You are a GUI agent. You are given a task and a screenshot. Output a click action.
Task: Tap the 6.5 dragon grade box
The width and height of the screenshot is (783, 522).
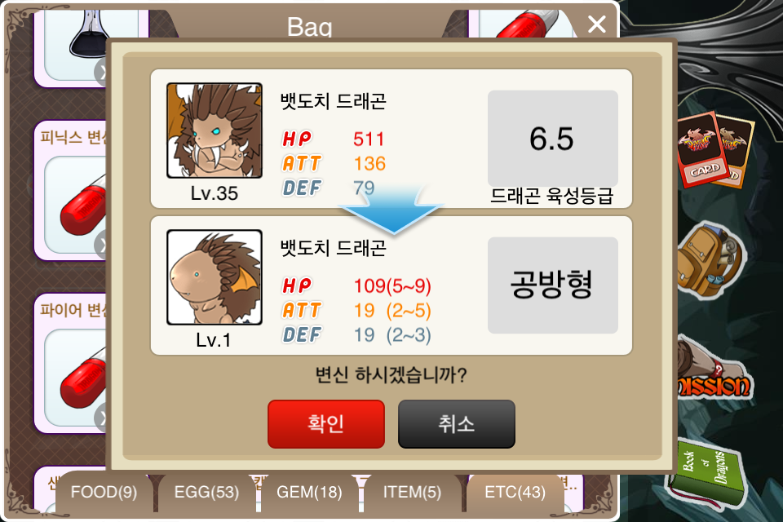click(552, 139)
